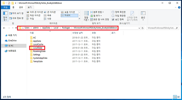This screenshot has width=182, height=100.
Task: Open the 열 추가 add columns dropdown
Action: 96,16
